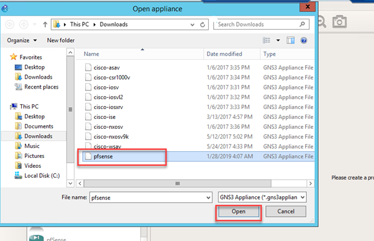This screenshot has height=241, width=374.
Task: Sort files by Date modified column
Action: 224,54
